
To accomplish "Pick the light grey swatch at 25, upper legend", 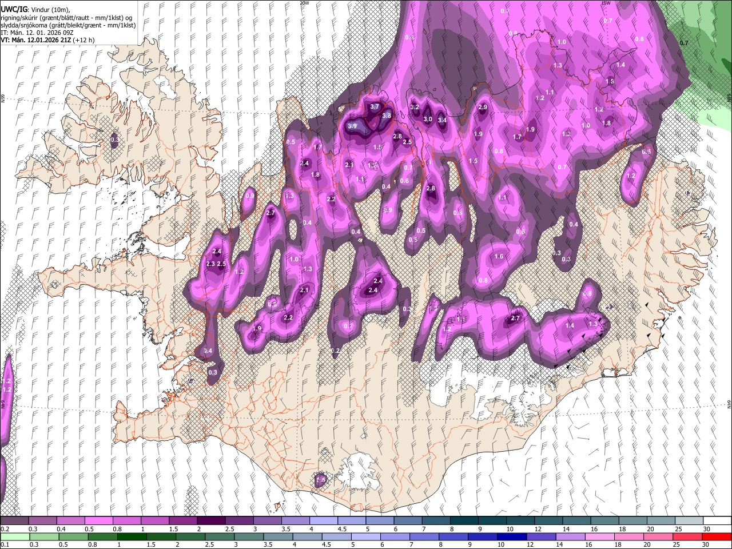I will click(x=690, y=521).
